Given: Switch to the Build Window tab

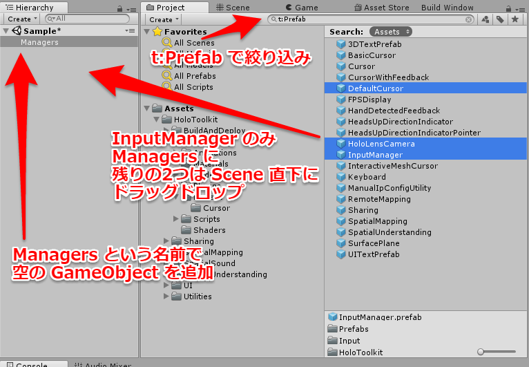Looking at the screenshot, I should pyautogui.click(x=447, y=8).
